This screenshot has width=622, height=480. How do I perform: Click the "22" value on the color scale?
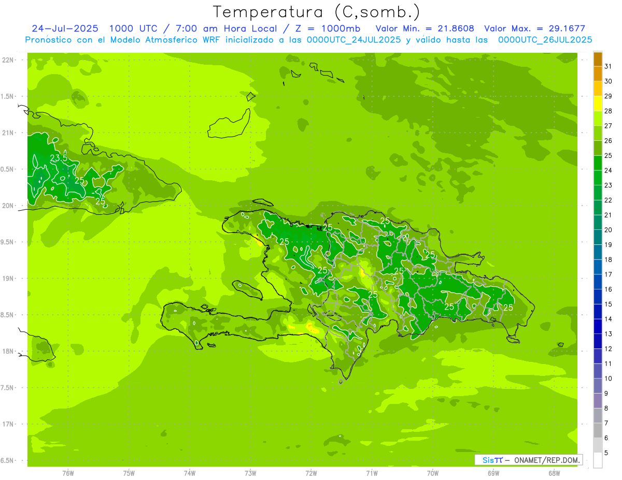(x=609, y=200)
